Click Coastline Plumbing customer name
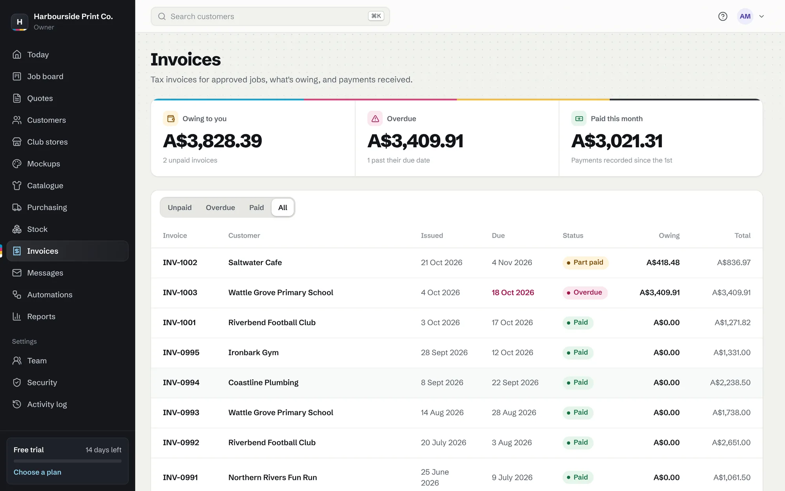Screen dimensions: 785x491 click(x=263, y=383)
